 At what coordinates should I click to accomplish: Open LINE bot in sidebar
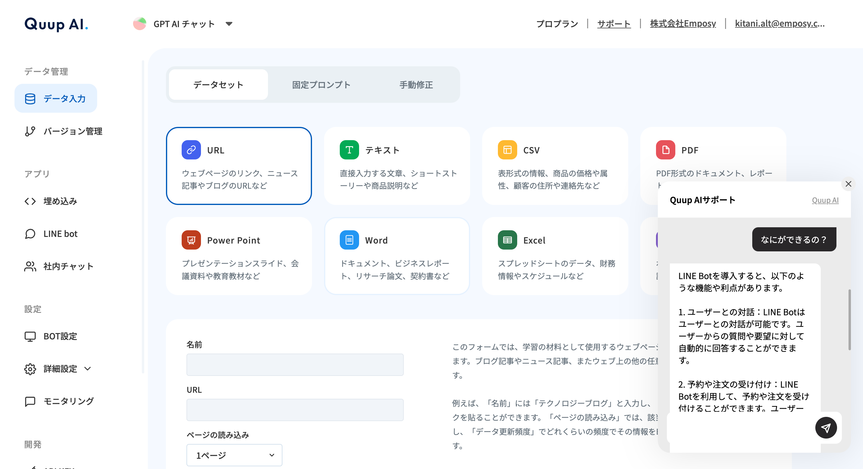click(60, 234)
